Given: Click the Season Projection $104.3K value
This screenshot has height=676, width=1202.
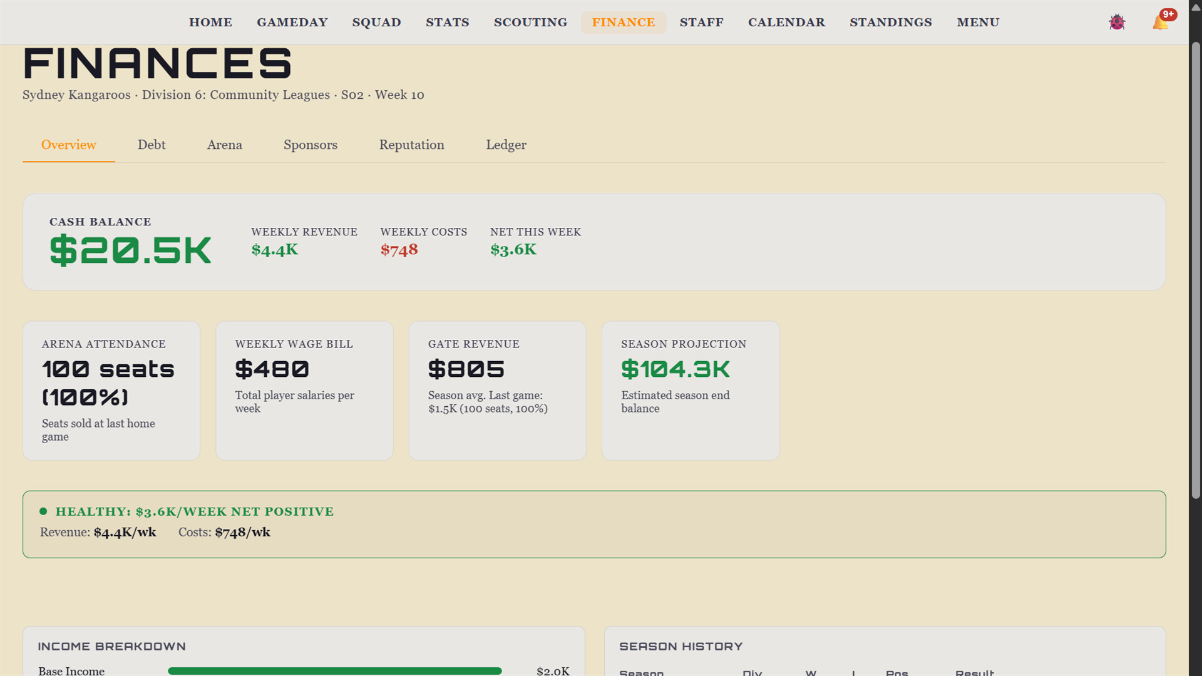Looking at the screenshot, I should 675,369.
